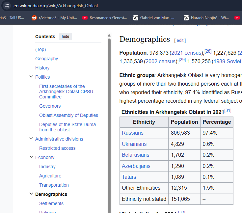Select the 1,702 population cell
Viewport: 242px width, 213px height.
tap(184, 155)
